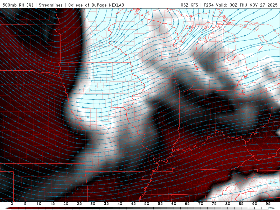Click the '15' label on the RH scale
This screenshot has height=210, width=280.
pos(52,204)
